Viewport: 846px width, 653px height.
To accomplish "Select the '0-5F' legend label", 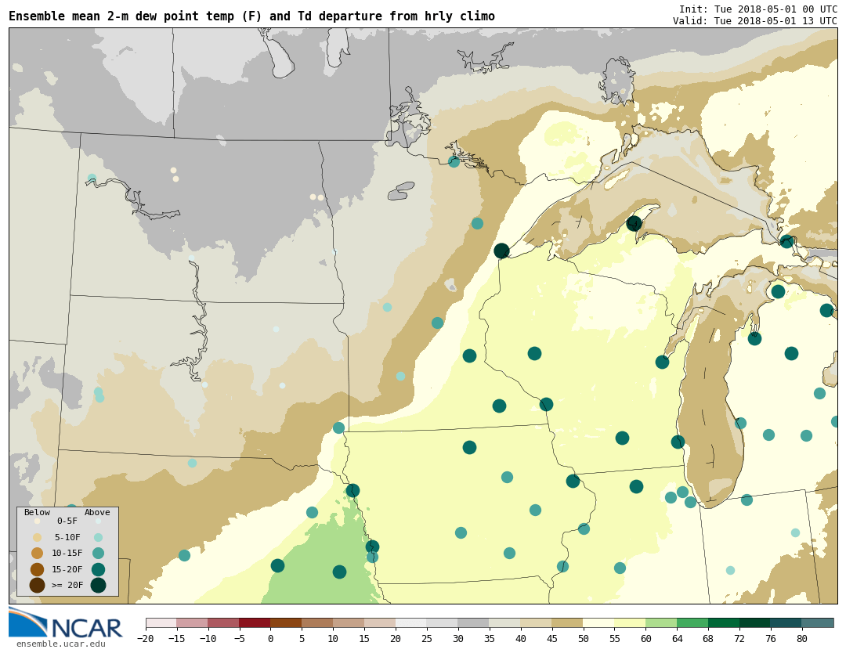I will click(x=67, y=521).
